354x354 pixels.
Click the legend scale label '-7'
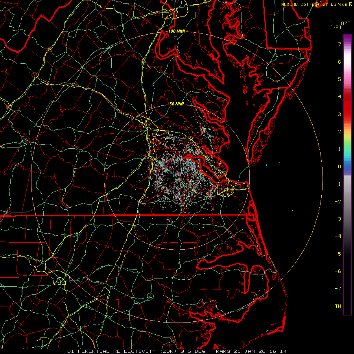[x=338, y=289]
